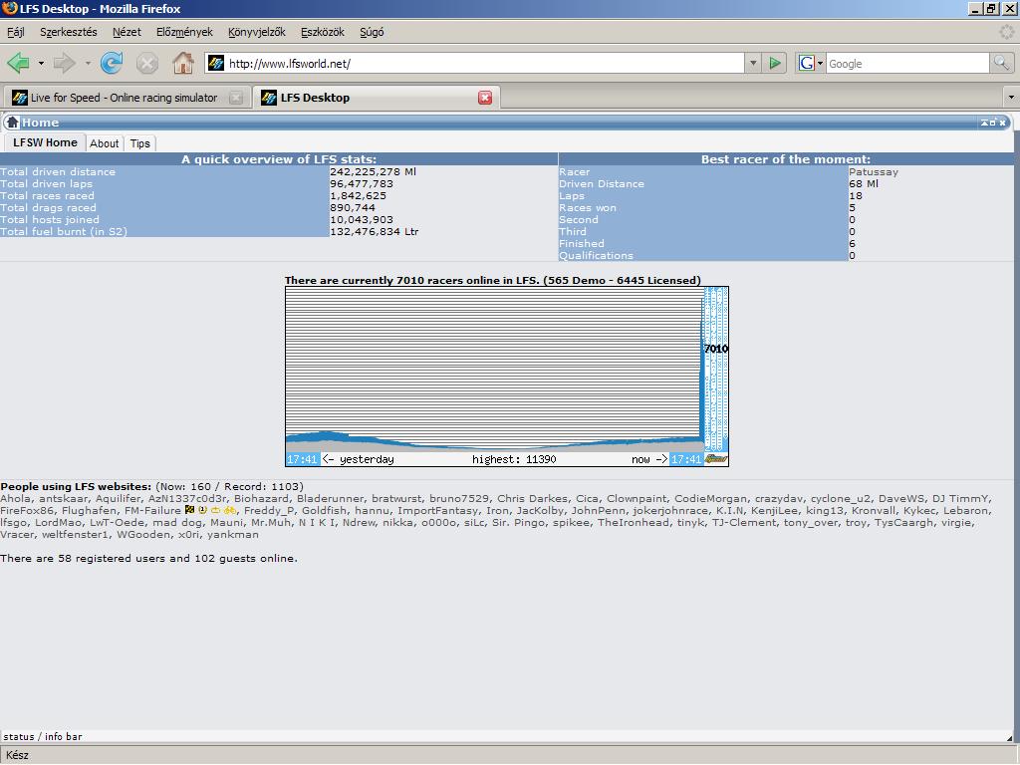Open the Könyvjelzők menu
1020x765 pixels.
(256, 32)
